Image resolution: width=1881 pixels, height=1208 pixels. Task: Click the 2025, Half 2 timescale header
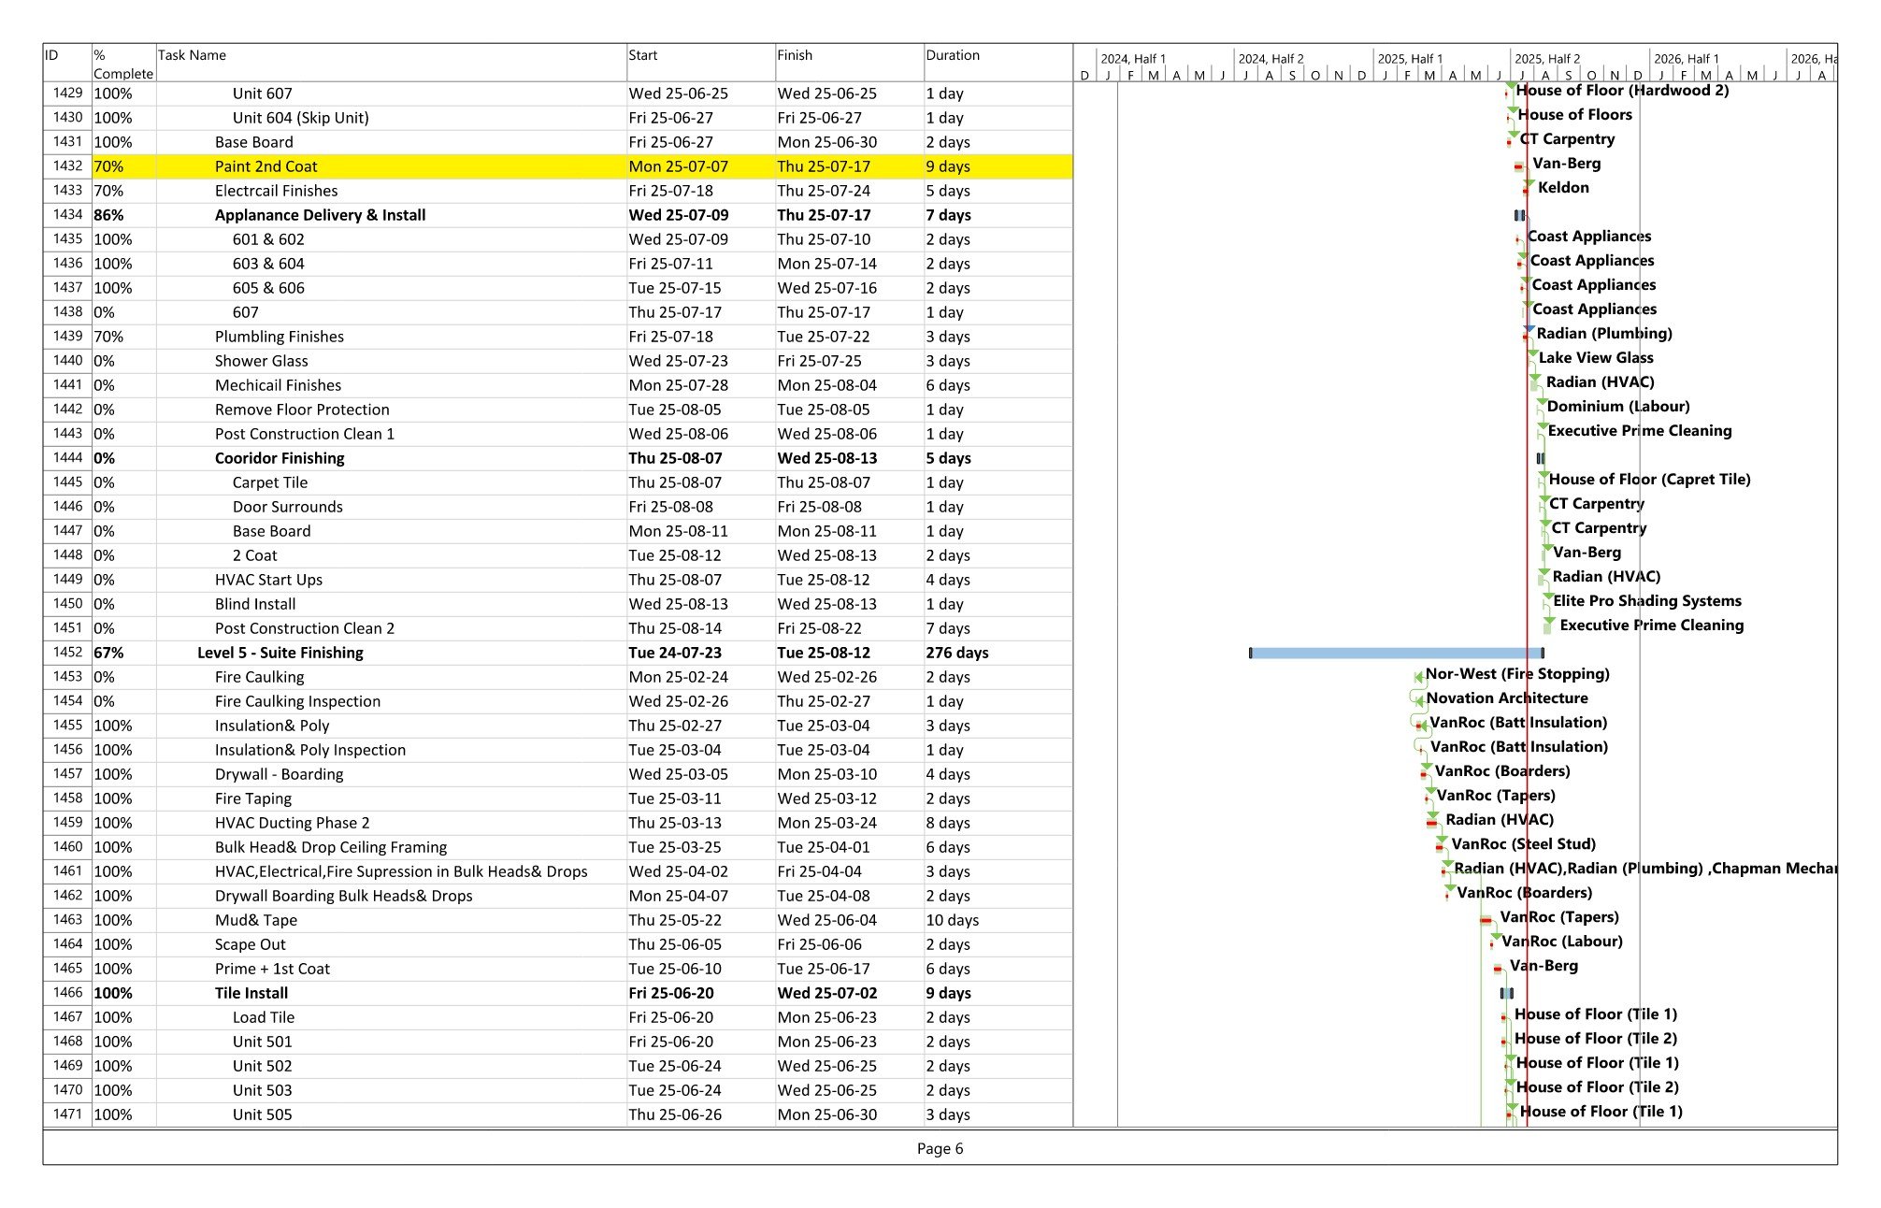click(x=1546, y=58)
